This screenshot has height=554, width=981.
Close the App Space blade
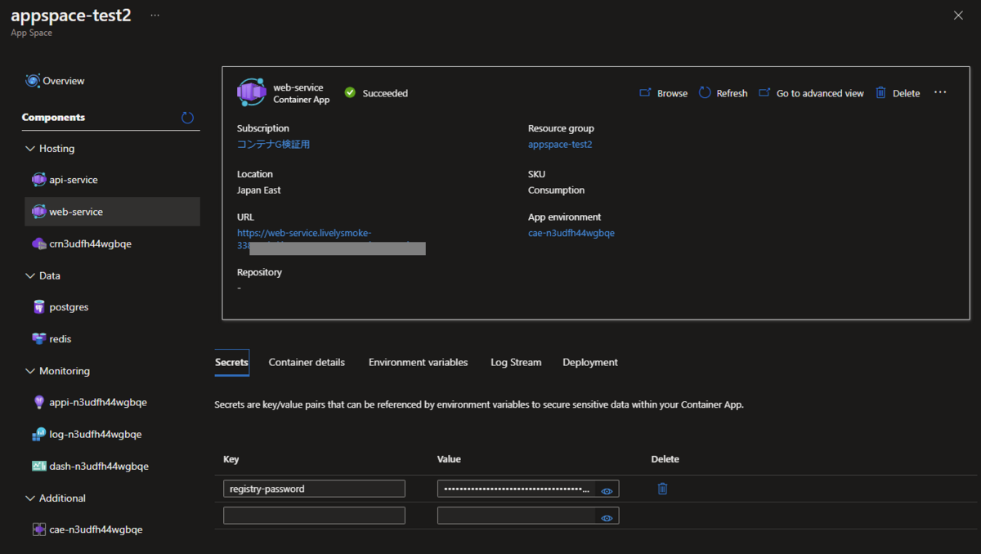958,16
